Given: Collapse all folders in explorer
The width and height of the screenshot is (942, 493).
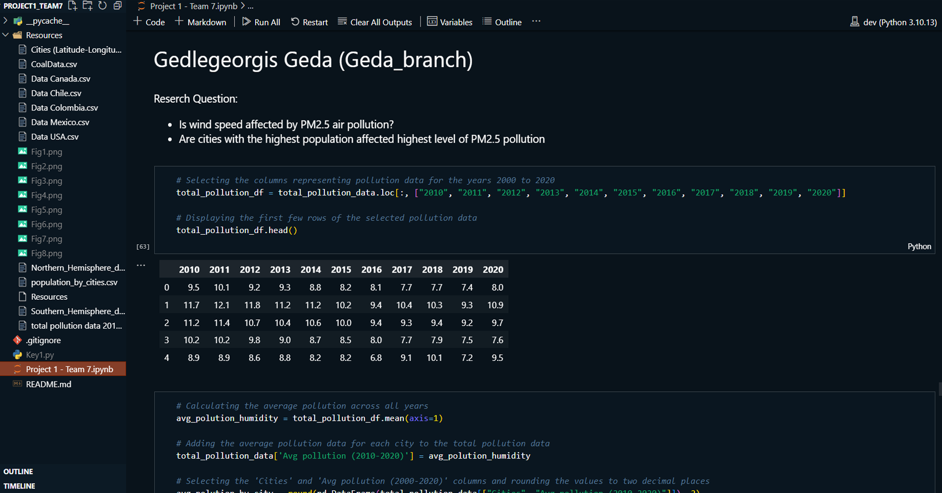Looking at the screenshot, I should 118,6.
